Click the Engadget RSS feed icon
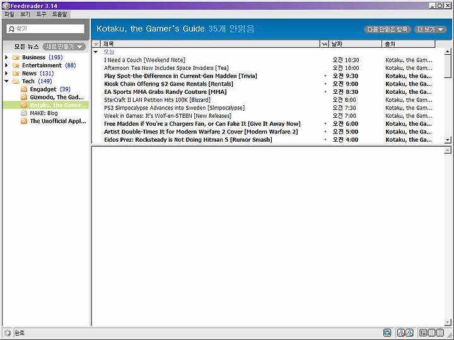Screen dimensions: 454x340 point(24,89)
